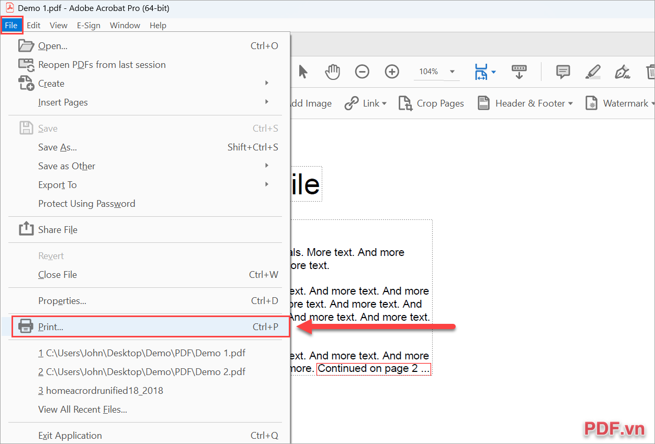Click the File menu
The image size is (655, 444).
(x=12, y=25)
